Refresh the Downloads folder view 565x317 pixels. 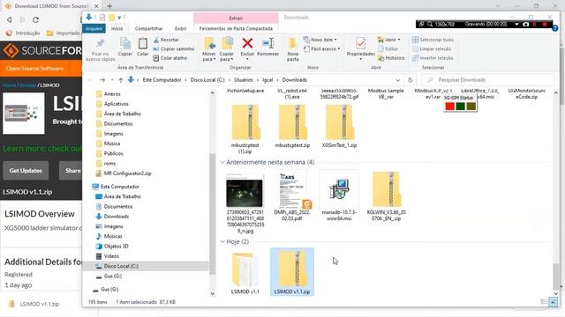[x=410, y=80]
